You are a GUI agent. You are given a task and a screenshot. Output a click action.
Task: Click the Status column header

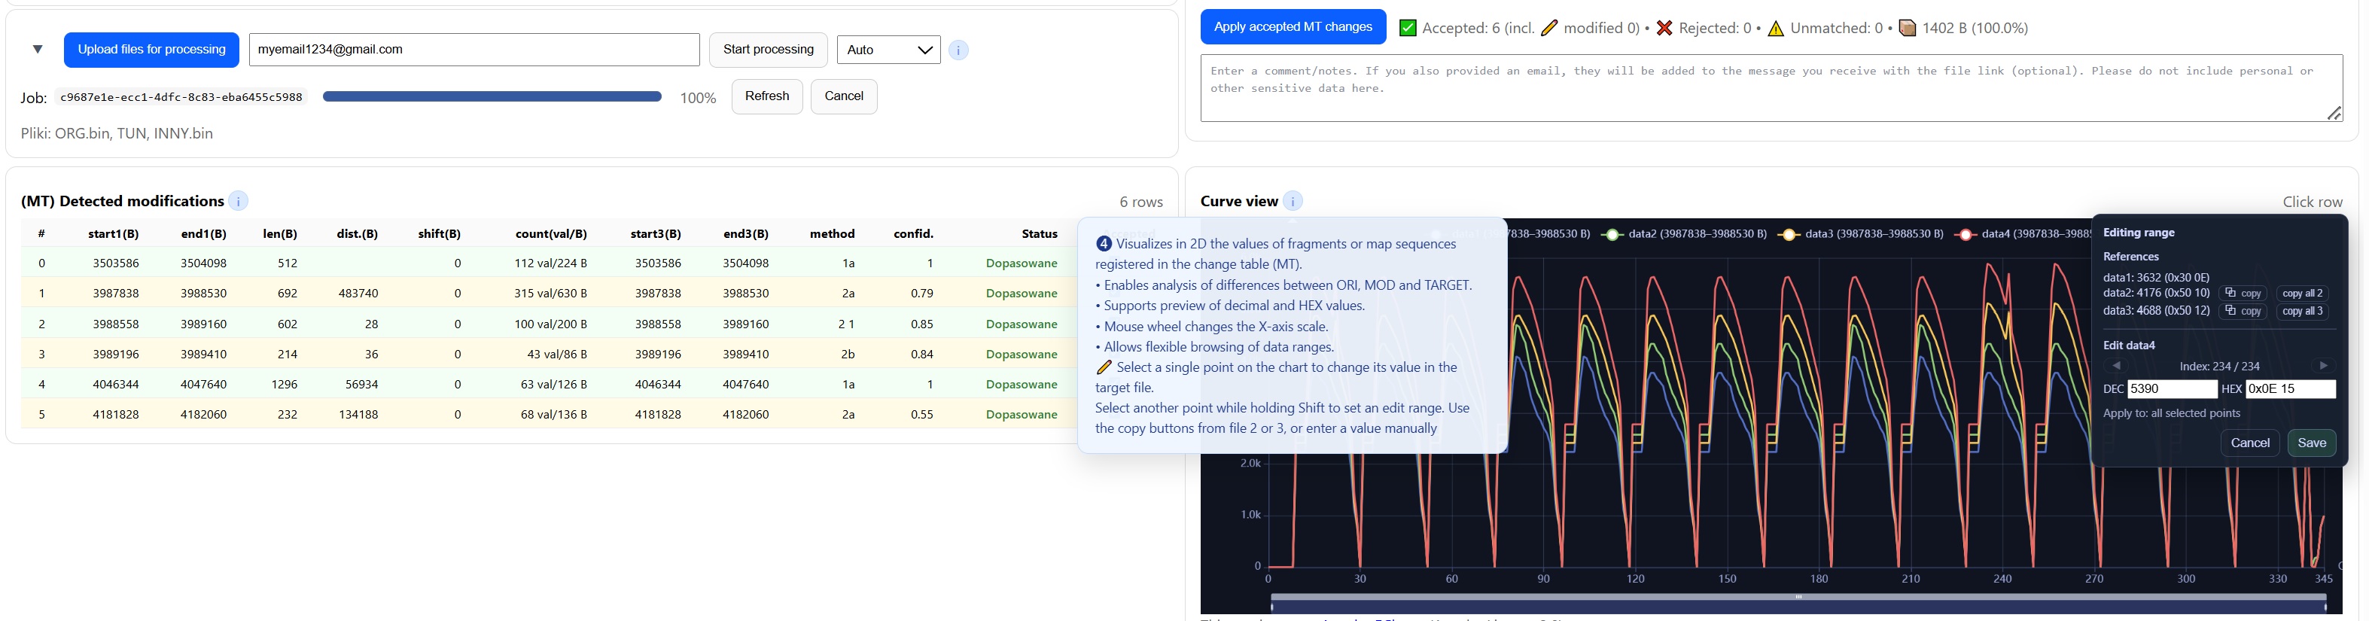pos(1039,233)
